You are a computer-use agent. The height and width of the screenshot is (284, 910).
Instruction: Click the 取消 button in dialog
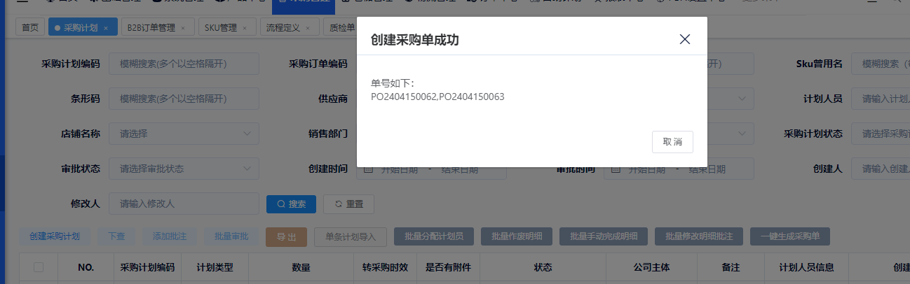672,141
